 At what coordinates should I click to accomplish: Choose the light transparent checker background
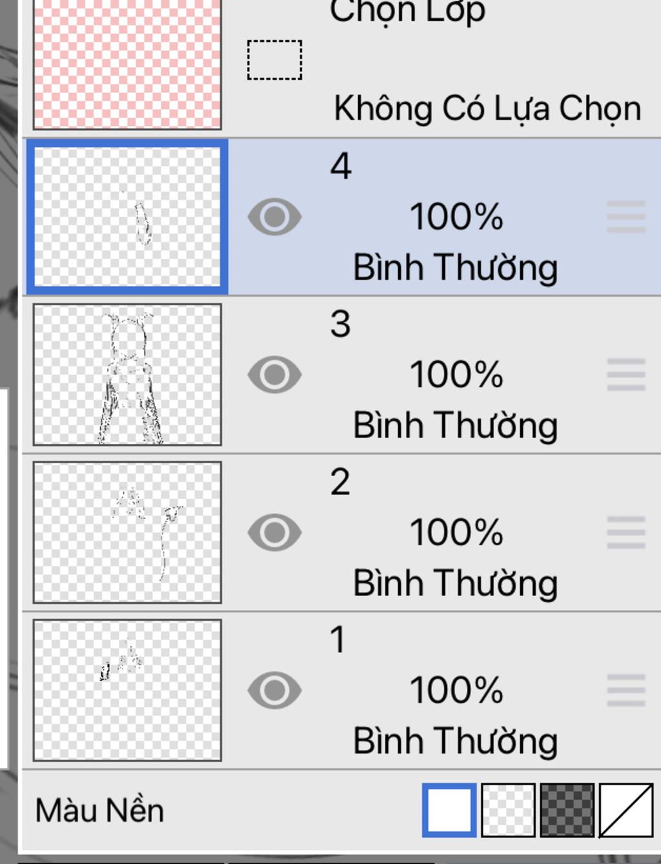(509, 810)
